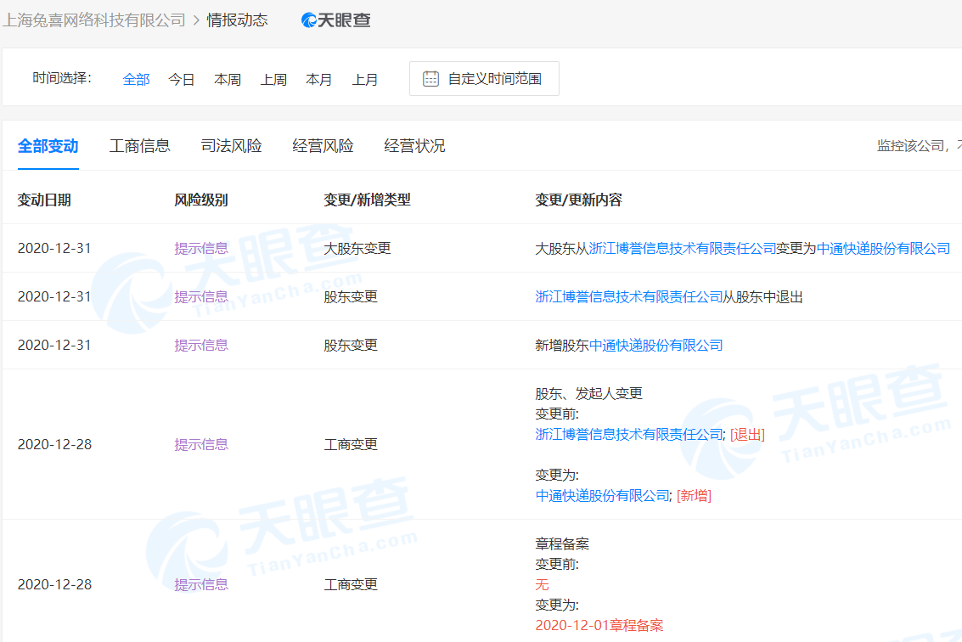Open 浙江博誉信息技术有限责任公司 marked [退出]

[x=629, y=435]
